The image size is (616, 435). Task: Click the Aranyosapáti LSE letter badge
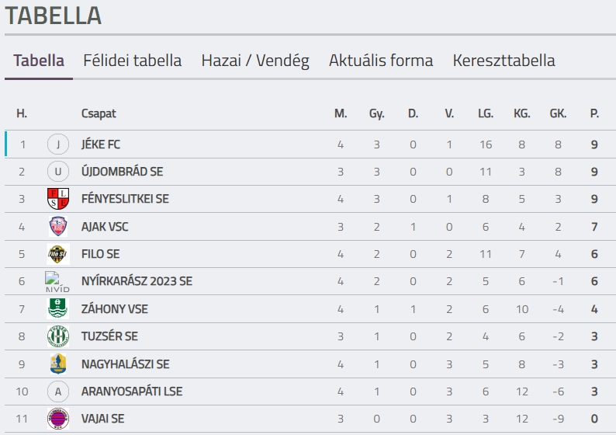pos(57,391)
